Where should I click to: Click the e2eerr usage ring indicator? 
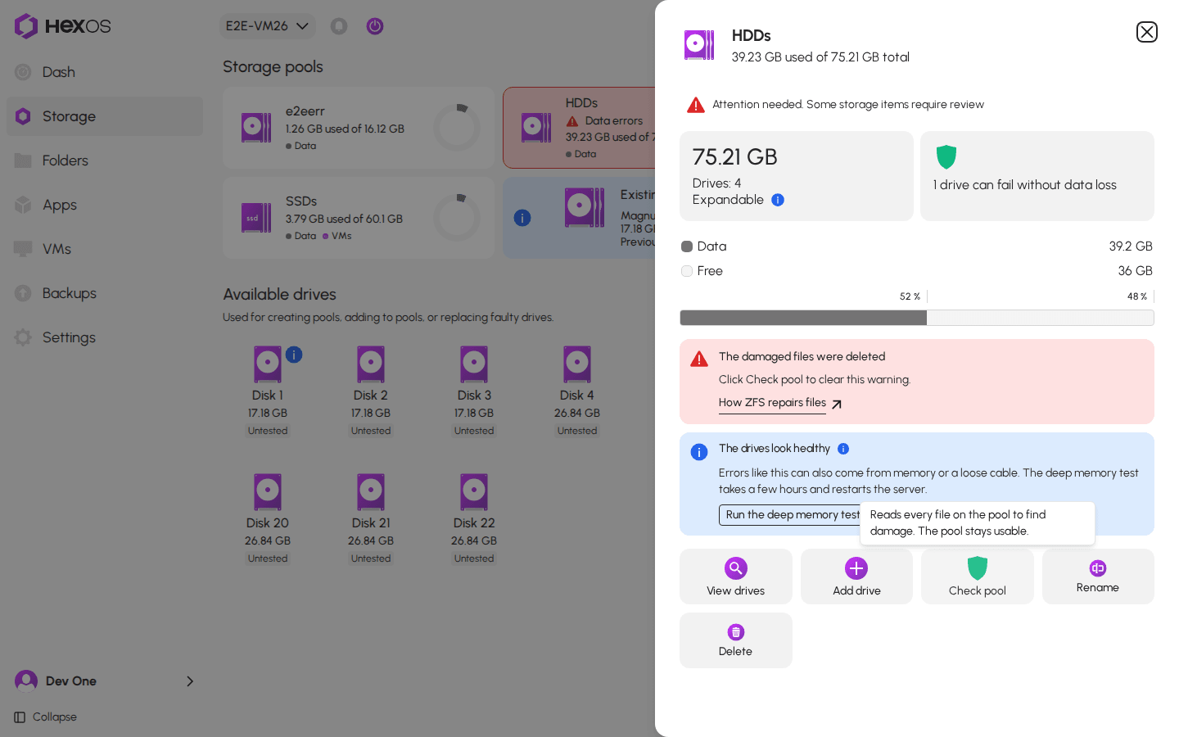coord(457,128)
